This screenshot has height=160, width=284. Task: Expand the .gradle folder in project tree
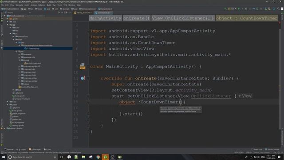click(x=8, y=19)
